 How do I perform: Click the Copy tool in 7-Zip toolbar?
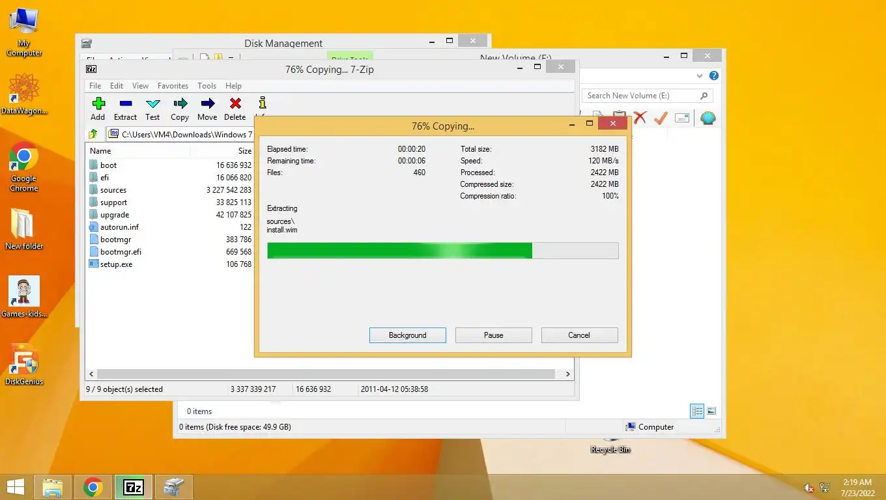tap(180, 109)
